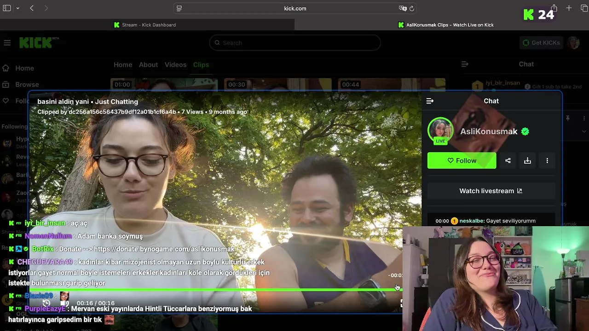Enter fullscreen on clip player

tap(401, 303)
